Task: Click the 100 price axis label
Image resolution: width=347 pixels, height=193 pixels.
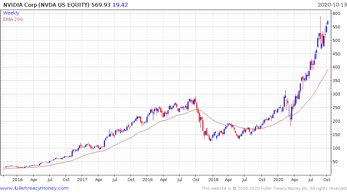Action: [x=336, y=148]
